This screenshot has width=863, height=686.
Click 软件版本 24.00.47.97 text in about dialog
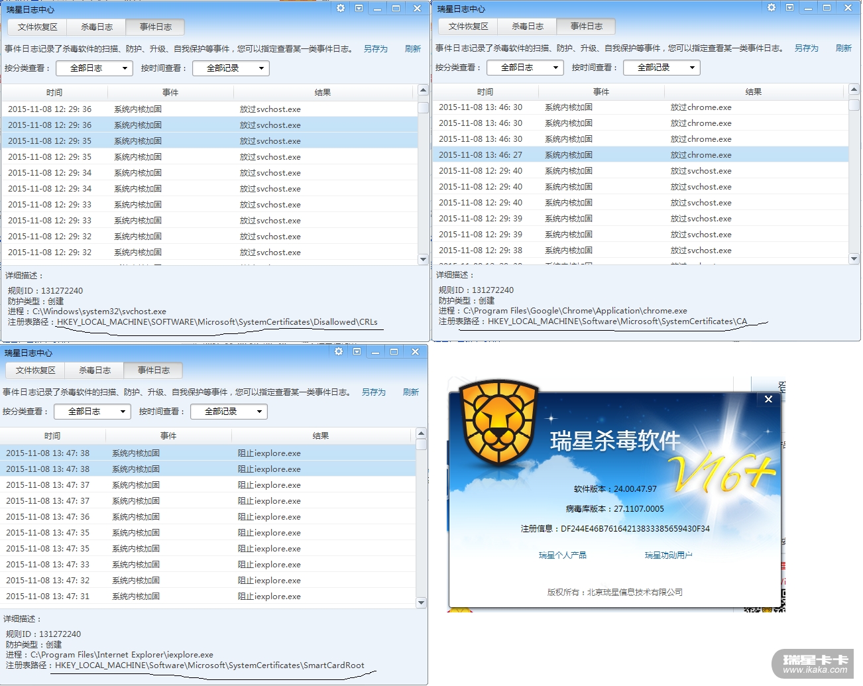pos(615,489)
